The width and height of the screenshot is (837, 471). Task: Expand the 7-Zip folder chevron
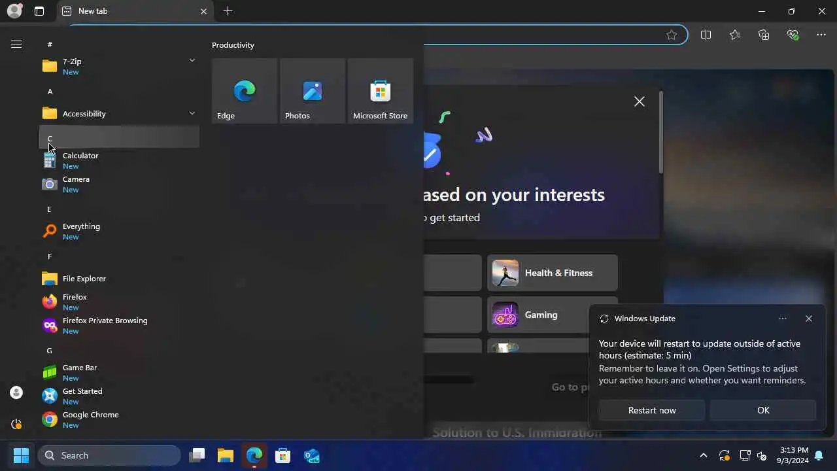click(192, 60)
